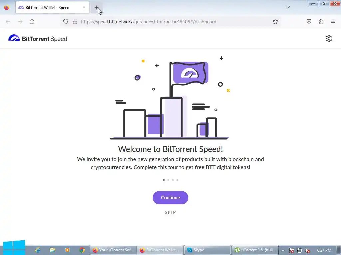
Task: Click the Firefox View icon
Action: (7, 7)
